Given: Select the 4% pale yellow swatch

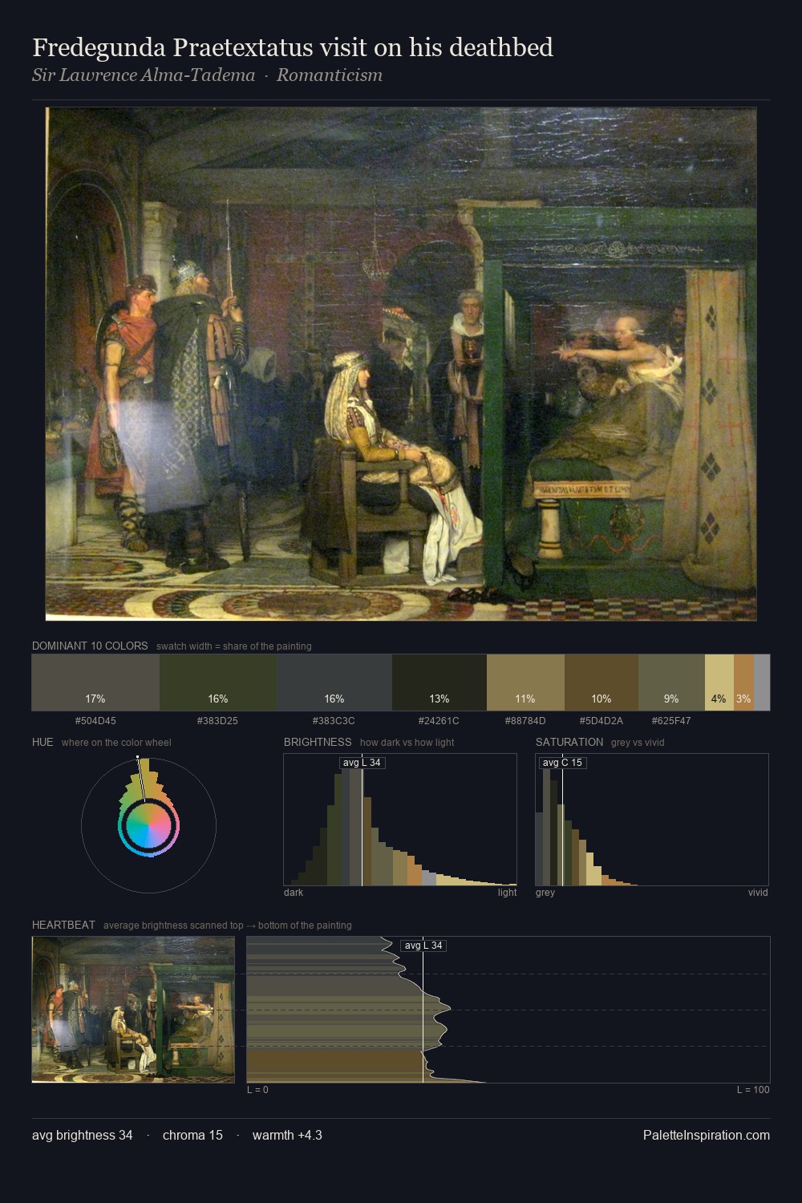Looking at the screenshot, I should (x=719, y=683).
